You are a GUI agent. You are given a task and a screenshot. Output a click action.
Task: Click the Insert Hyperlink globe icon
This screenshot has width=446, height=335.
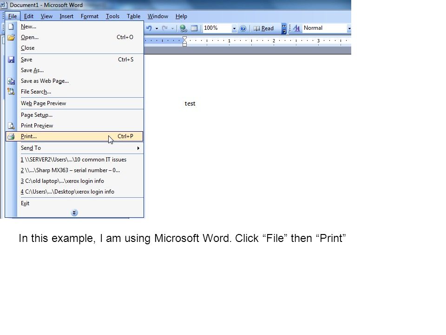(184, 28)
